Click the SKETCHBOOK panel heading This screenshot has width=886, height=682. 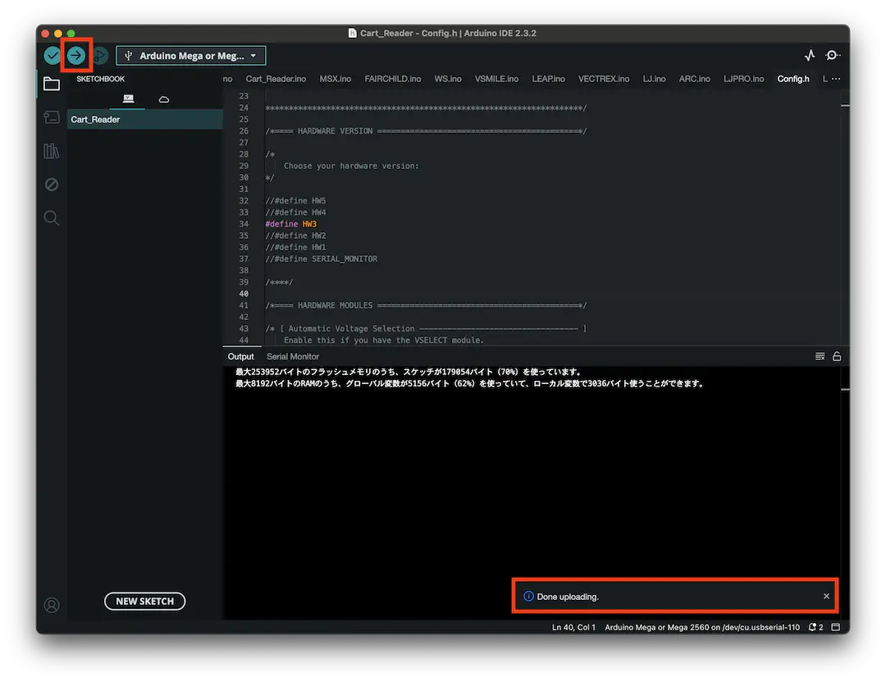click(101, 79)
